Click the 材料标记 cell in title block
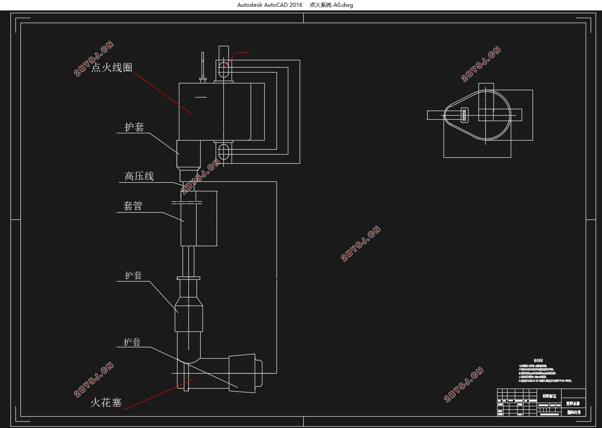Viewport: 602px width, 428px height. pyautogui.click(x=549, y=396)
